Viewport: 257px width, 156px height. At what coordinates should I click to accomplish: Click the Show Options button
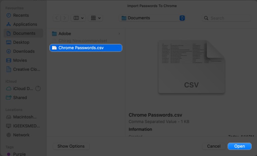click(x=71, y=146)
